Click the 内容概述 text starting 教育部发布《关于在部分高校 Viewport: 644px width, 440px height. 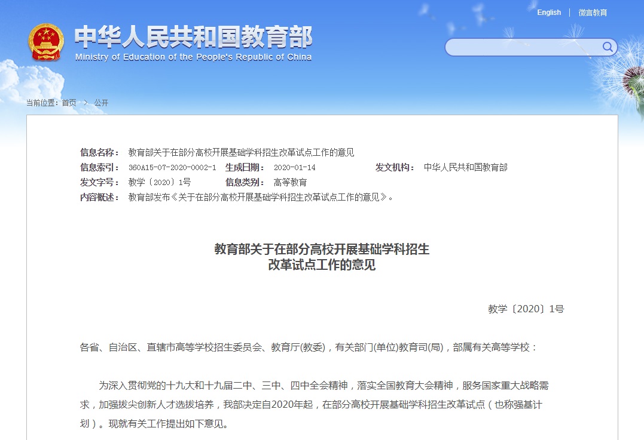(x=261, y=197)
